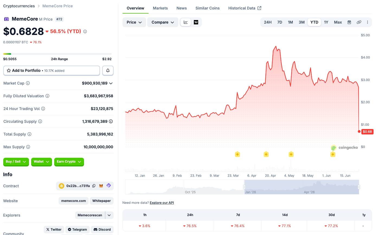Click the Max Supply info icon

tap(28, 147)
